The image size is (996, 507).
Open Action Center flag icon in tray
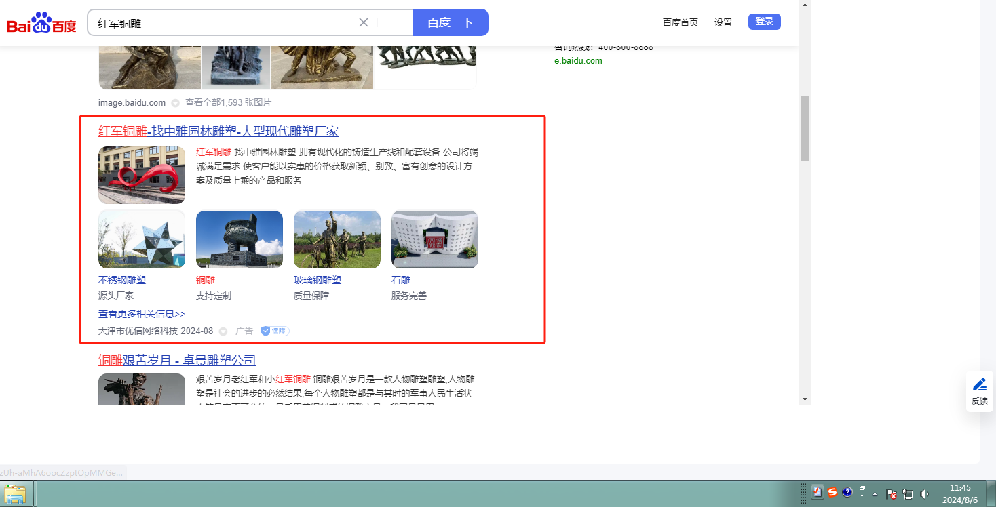892,494
